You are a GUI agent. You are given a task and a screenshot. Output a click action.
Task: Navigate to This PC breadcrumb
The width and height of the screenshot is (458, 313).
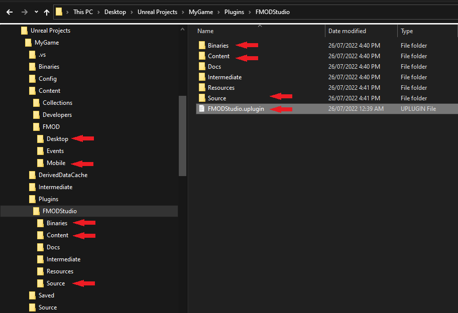tap(83, 12)
